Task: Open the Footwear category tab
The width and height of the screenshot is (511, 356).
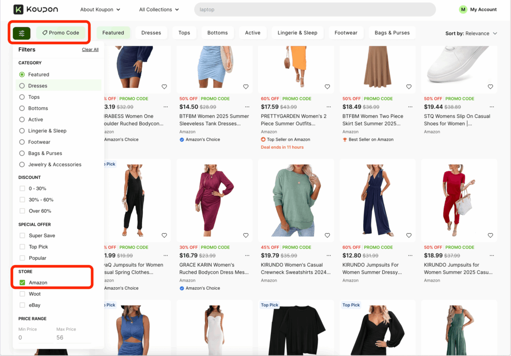Action: pyautogui.click(x=346, y=32)
